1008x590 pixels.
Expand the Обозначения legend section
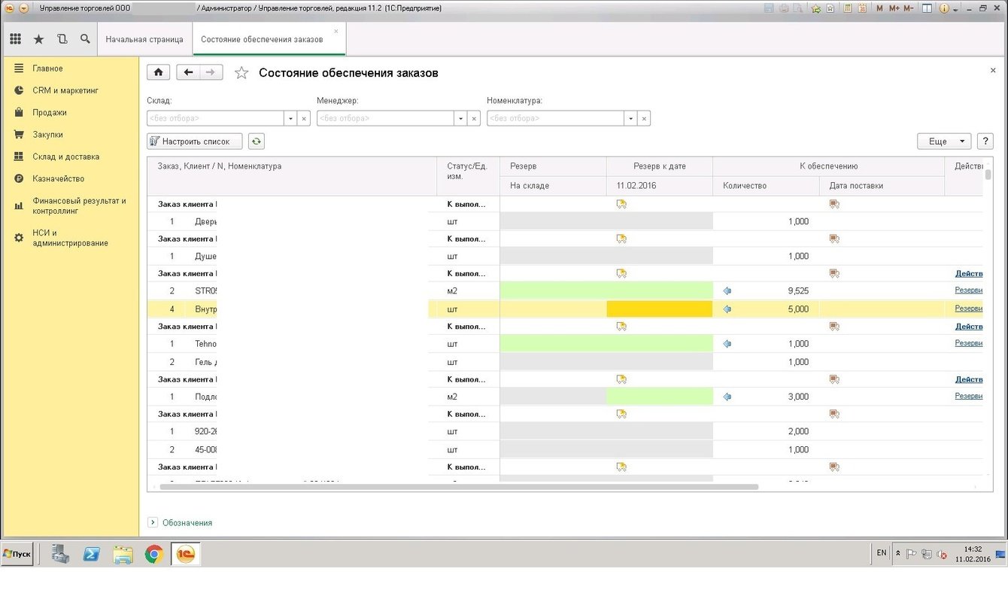pos(153,522)
